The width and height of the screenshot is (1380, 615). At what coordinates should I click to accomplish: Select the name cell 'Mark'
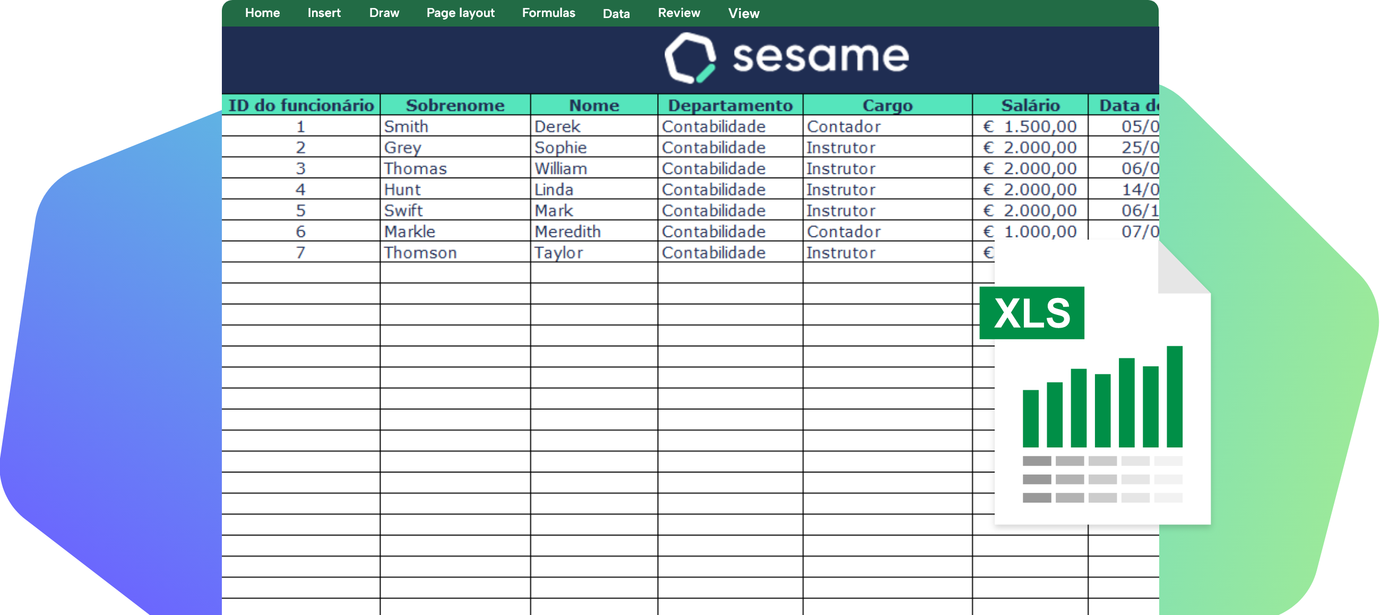(x=594, y=210)
